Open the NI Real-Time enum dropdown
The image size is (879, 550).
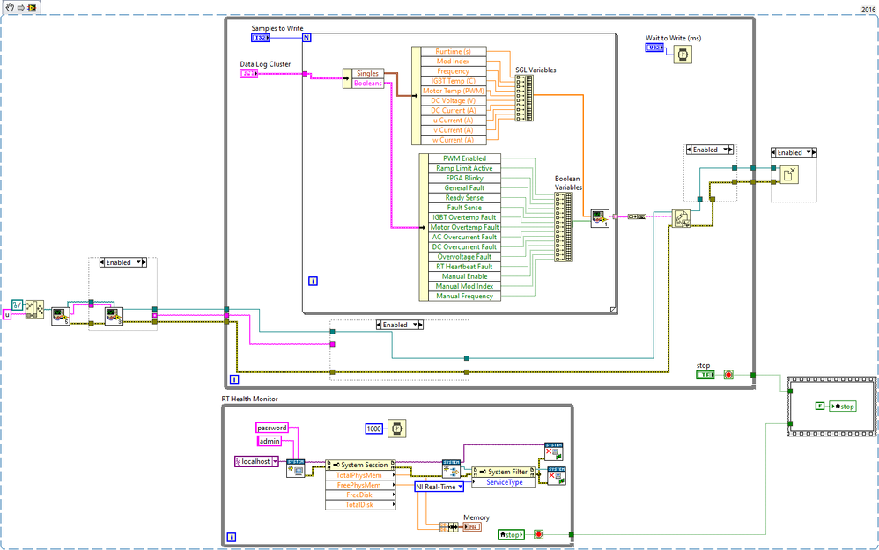pyautogui.click(x=461, y=487)
